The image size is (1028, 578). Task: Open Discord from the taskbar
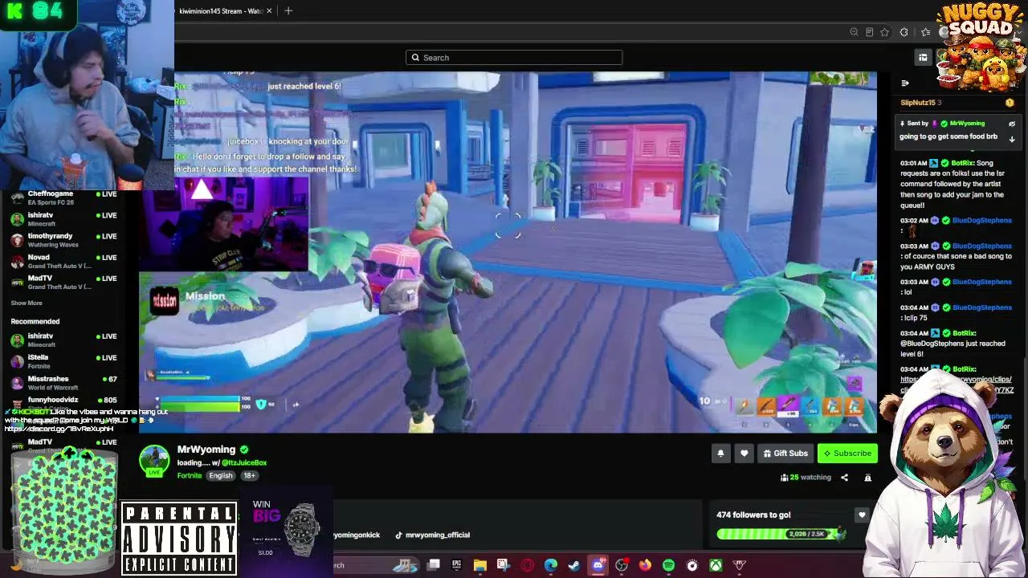(x=598, y=566)
